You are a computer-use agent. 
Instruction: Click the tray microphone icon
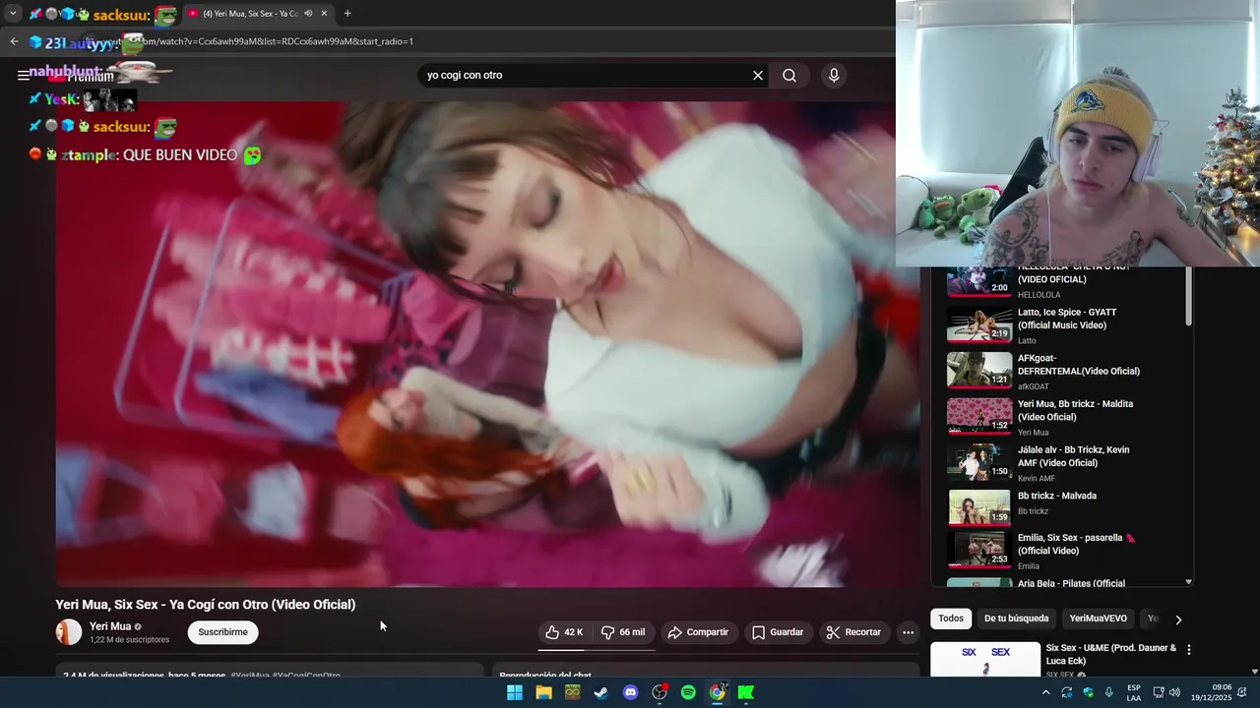point(1109,692)
